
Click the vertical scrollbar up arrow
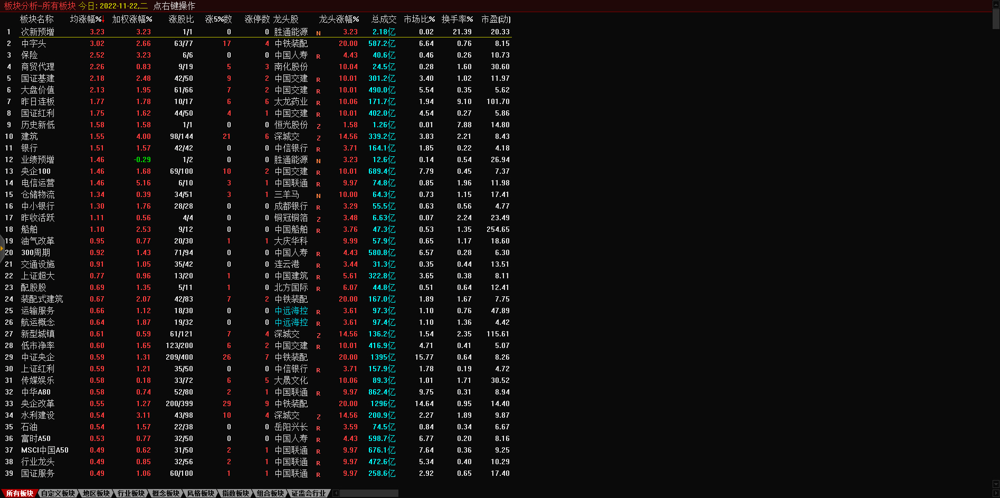(x=996, y=4)
